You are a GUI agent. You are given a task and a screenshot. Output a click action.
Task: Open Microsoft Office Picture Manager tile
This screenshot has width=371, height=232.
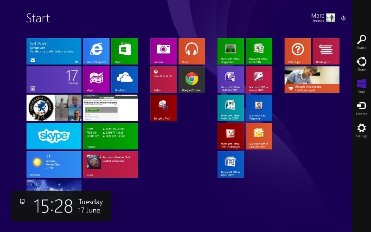coord(230,136)
